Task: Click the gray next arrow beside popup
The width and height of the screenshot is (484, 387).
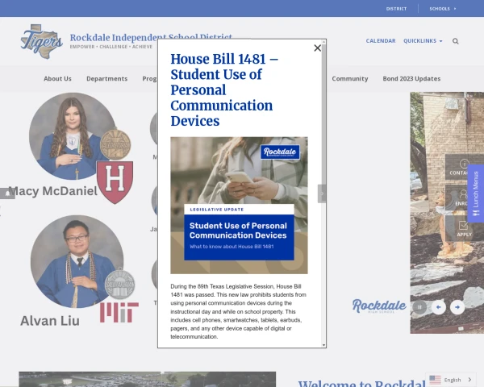Action: (x=322, y=193)
